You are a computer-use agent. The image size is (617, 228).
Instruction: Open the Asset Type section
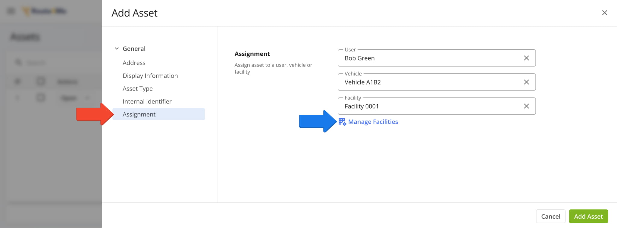tap(137, 88)
